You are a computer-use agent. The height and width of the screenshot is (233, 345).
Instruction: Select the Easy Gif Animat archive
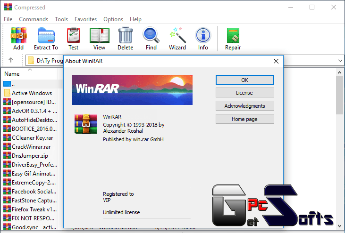click(x=29, y=174)
